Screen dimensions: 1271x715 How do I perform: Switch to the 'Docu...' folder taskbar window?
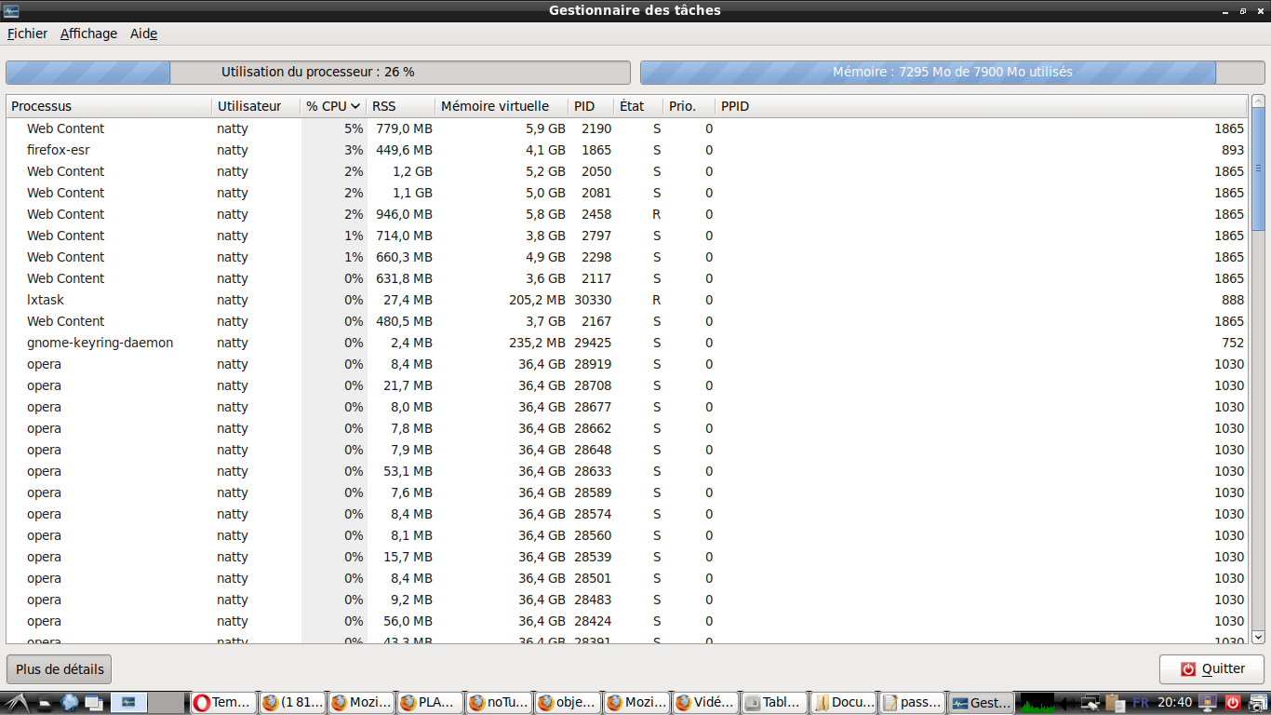(843, 703)
